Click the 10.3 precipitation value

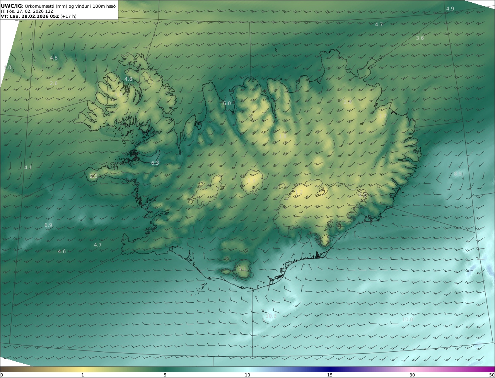pyautogui.click(x=271, y=316)
